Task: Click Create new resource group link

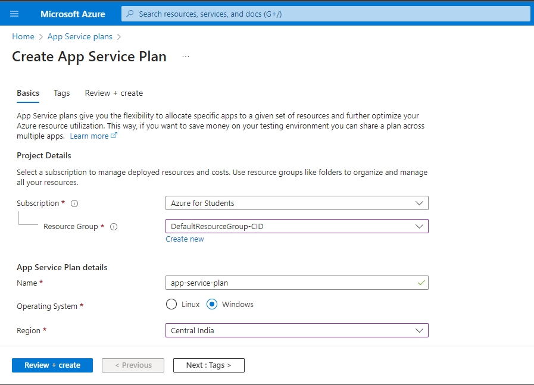Action: coord(185,239)
